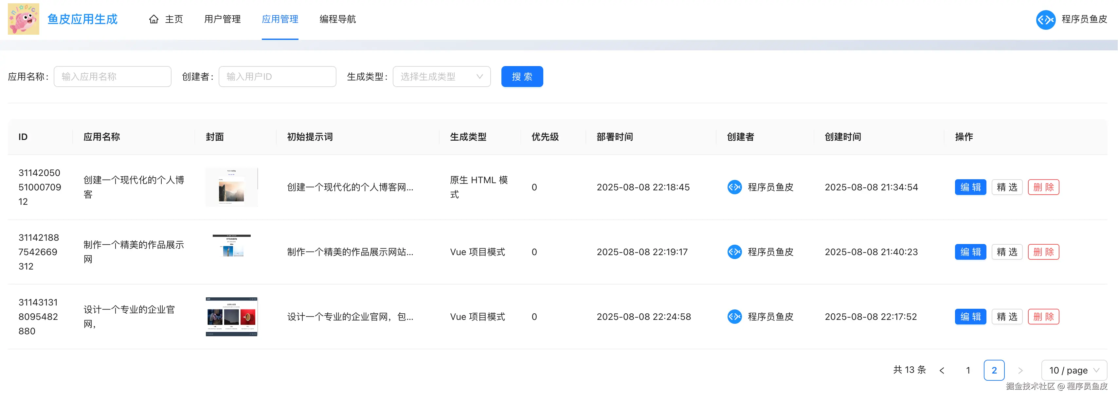Click the top-right user avatar icon

coord(1046,19)
